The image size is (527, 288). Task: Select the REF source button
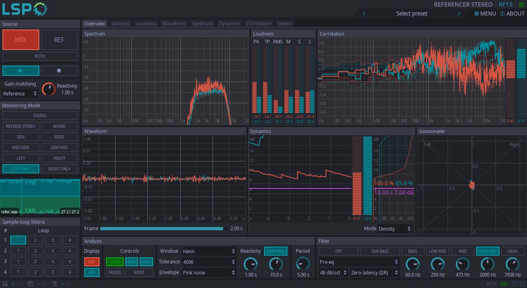pos(59,40)
